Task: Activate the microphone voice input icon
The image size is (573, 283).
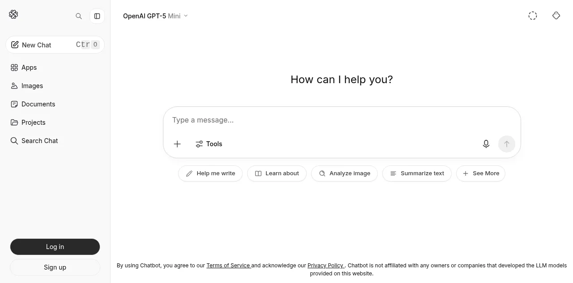Action: (x=486, y=144)
